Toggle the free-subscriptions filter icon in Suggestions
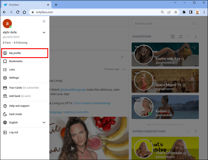This screenshot has height=160, width=208. (x=173, y=37)
